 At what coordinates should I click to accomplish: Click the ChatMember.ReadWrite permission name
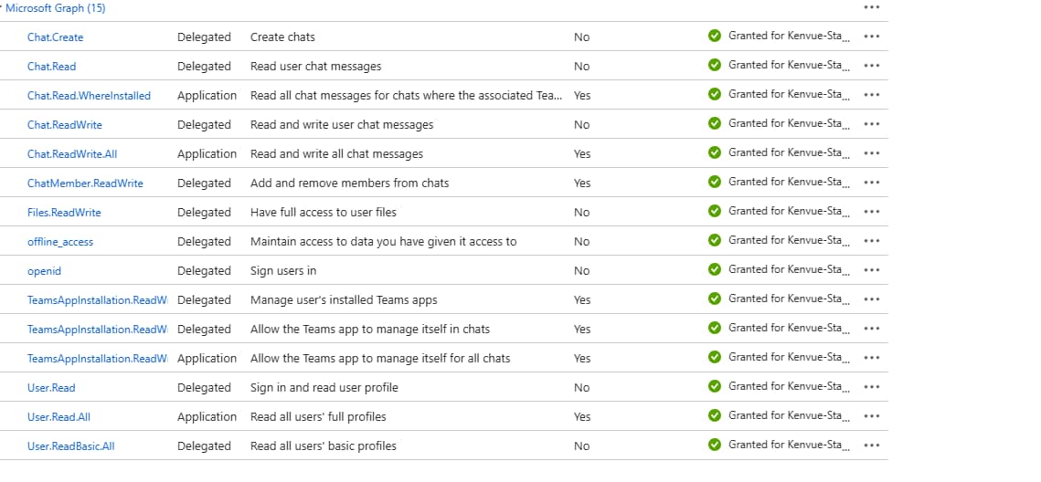[85, 183]
